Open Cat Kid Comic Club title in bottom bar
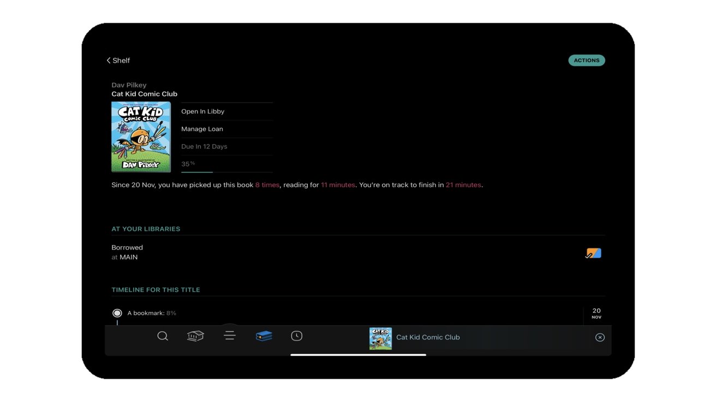 click(x=428, y=337)
